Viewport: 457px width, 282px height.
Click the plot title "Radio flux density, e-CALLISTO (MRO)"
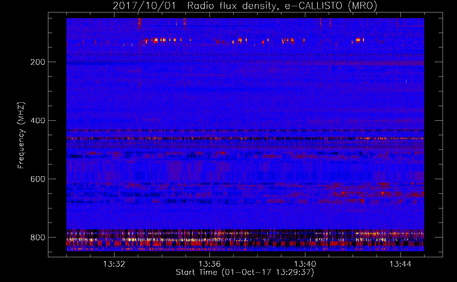click(282, 6)
